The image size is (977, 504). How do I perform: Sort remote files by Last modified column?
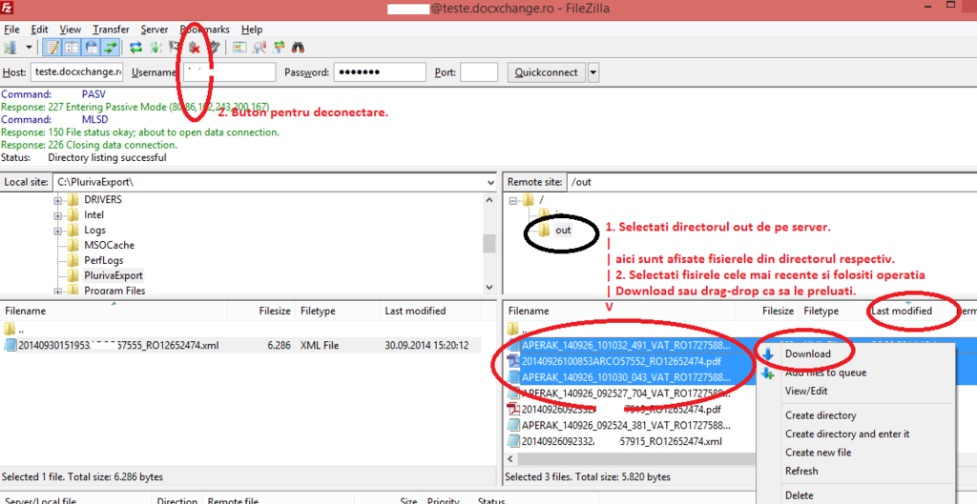[x=902, y=311]
